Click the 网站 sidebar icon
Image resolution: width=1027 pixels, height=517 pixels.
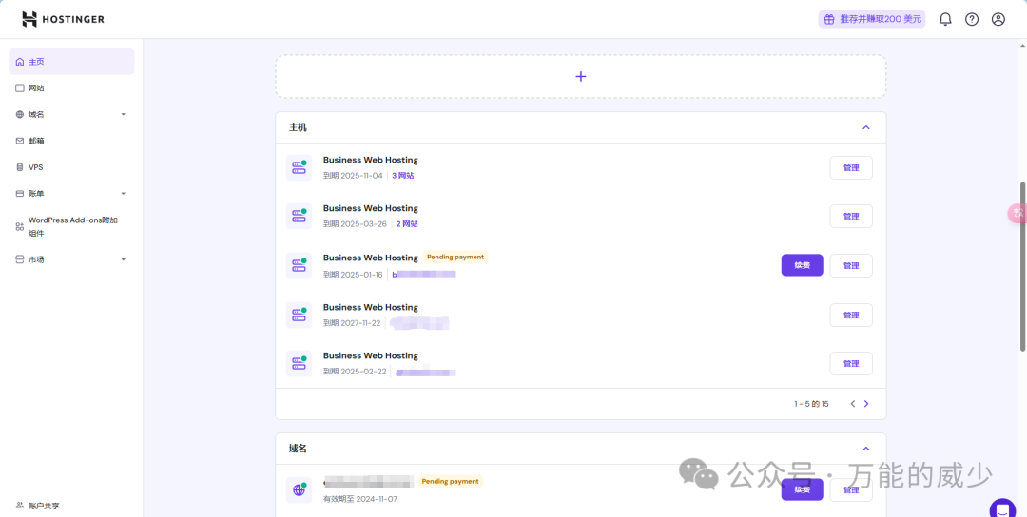coord(20,87)
